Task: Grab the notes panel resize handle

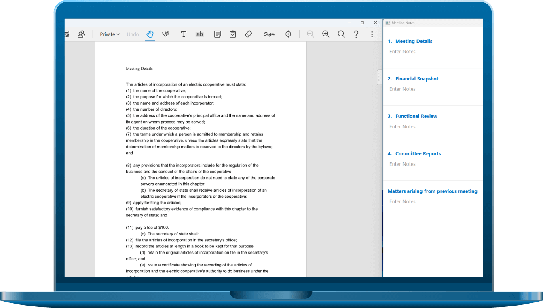Action: [379, 77]
